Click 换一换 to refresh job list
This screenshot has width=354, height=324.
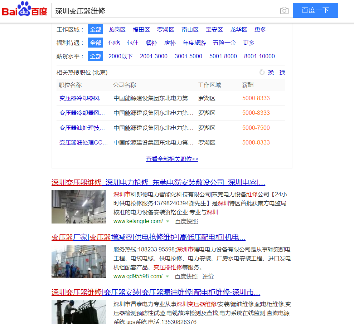click(277, 72)
